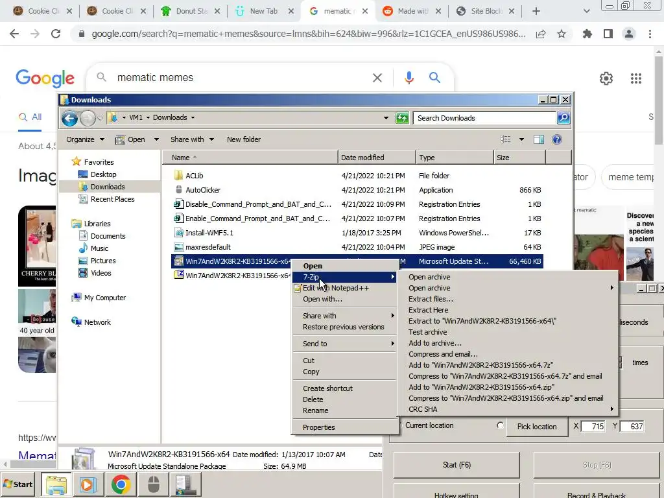Click Google voice search microphone
664x498 pixels.
click(409, 78)
